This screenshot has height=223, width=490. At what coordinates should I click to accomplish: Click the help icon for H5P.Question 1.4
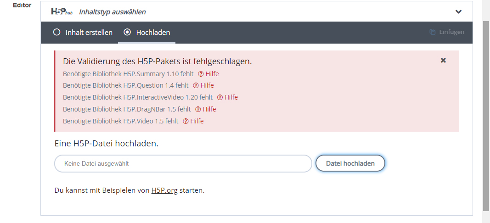click(196, 86)
